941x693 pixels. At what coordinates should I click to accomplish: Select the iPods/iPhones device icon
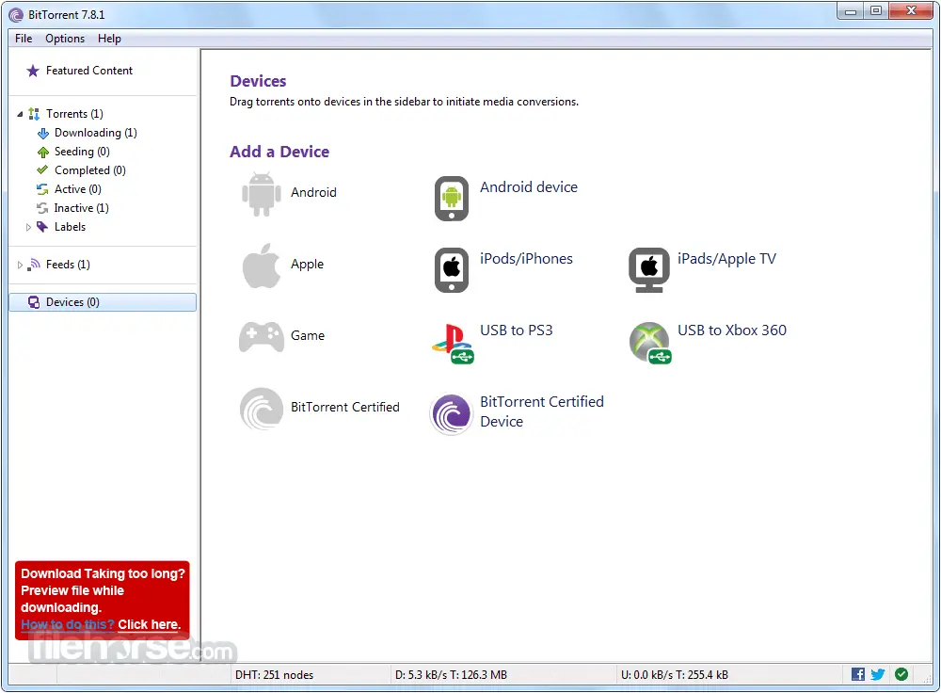pos(452,270)
